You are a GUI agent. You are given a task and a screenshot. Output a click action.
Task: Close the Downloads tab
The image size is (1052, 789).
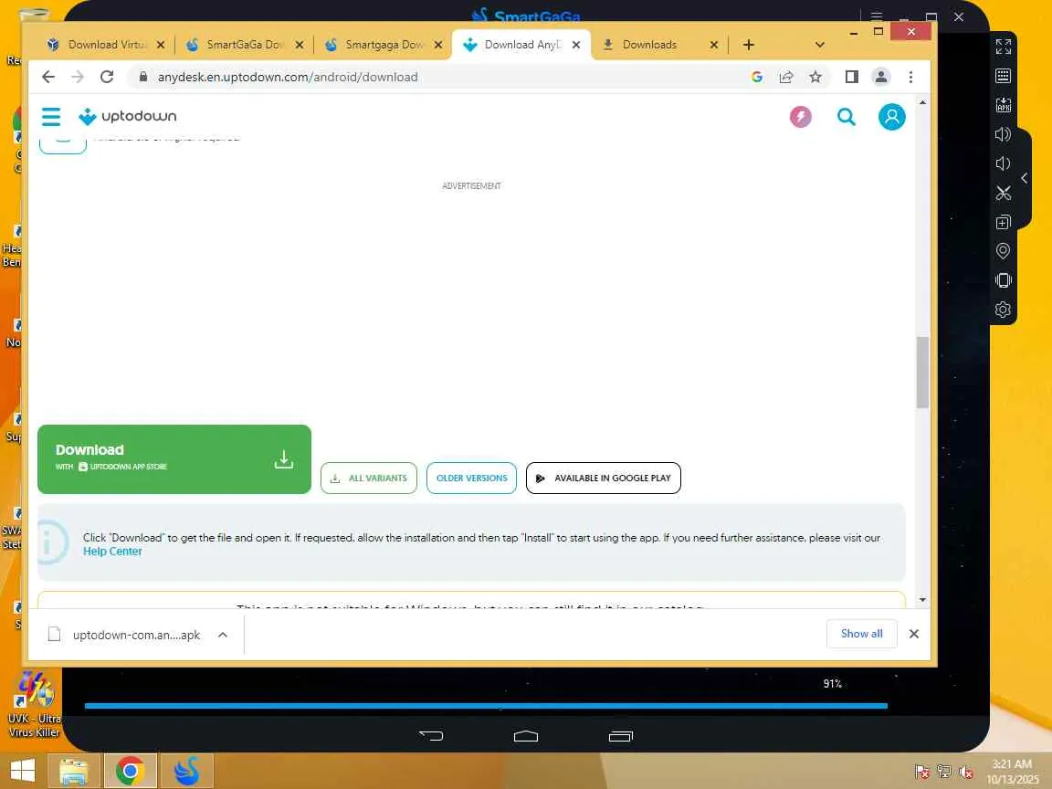tap(714, 45)
